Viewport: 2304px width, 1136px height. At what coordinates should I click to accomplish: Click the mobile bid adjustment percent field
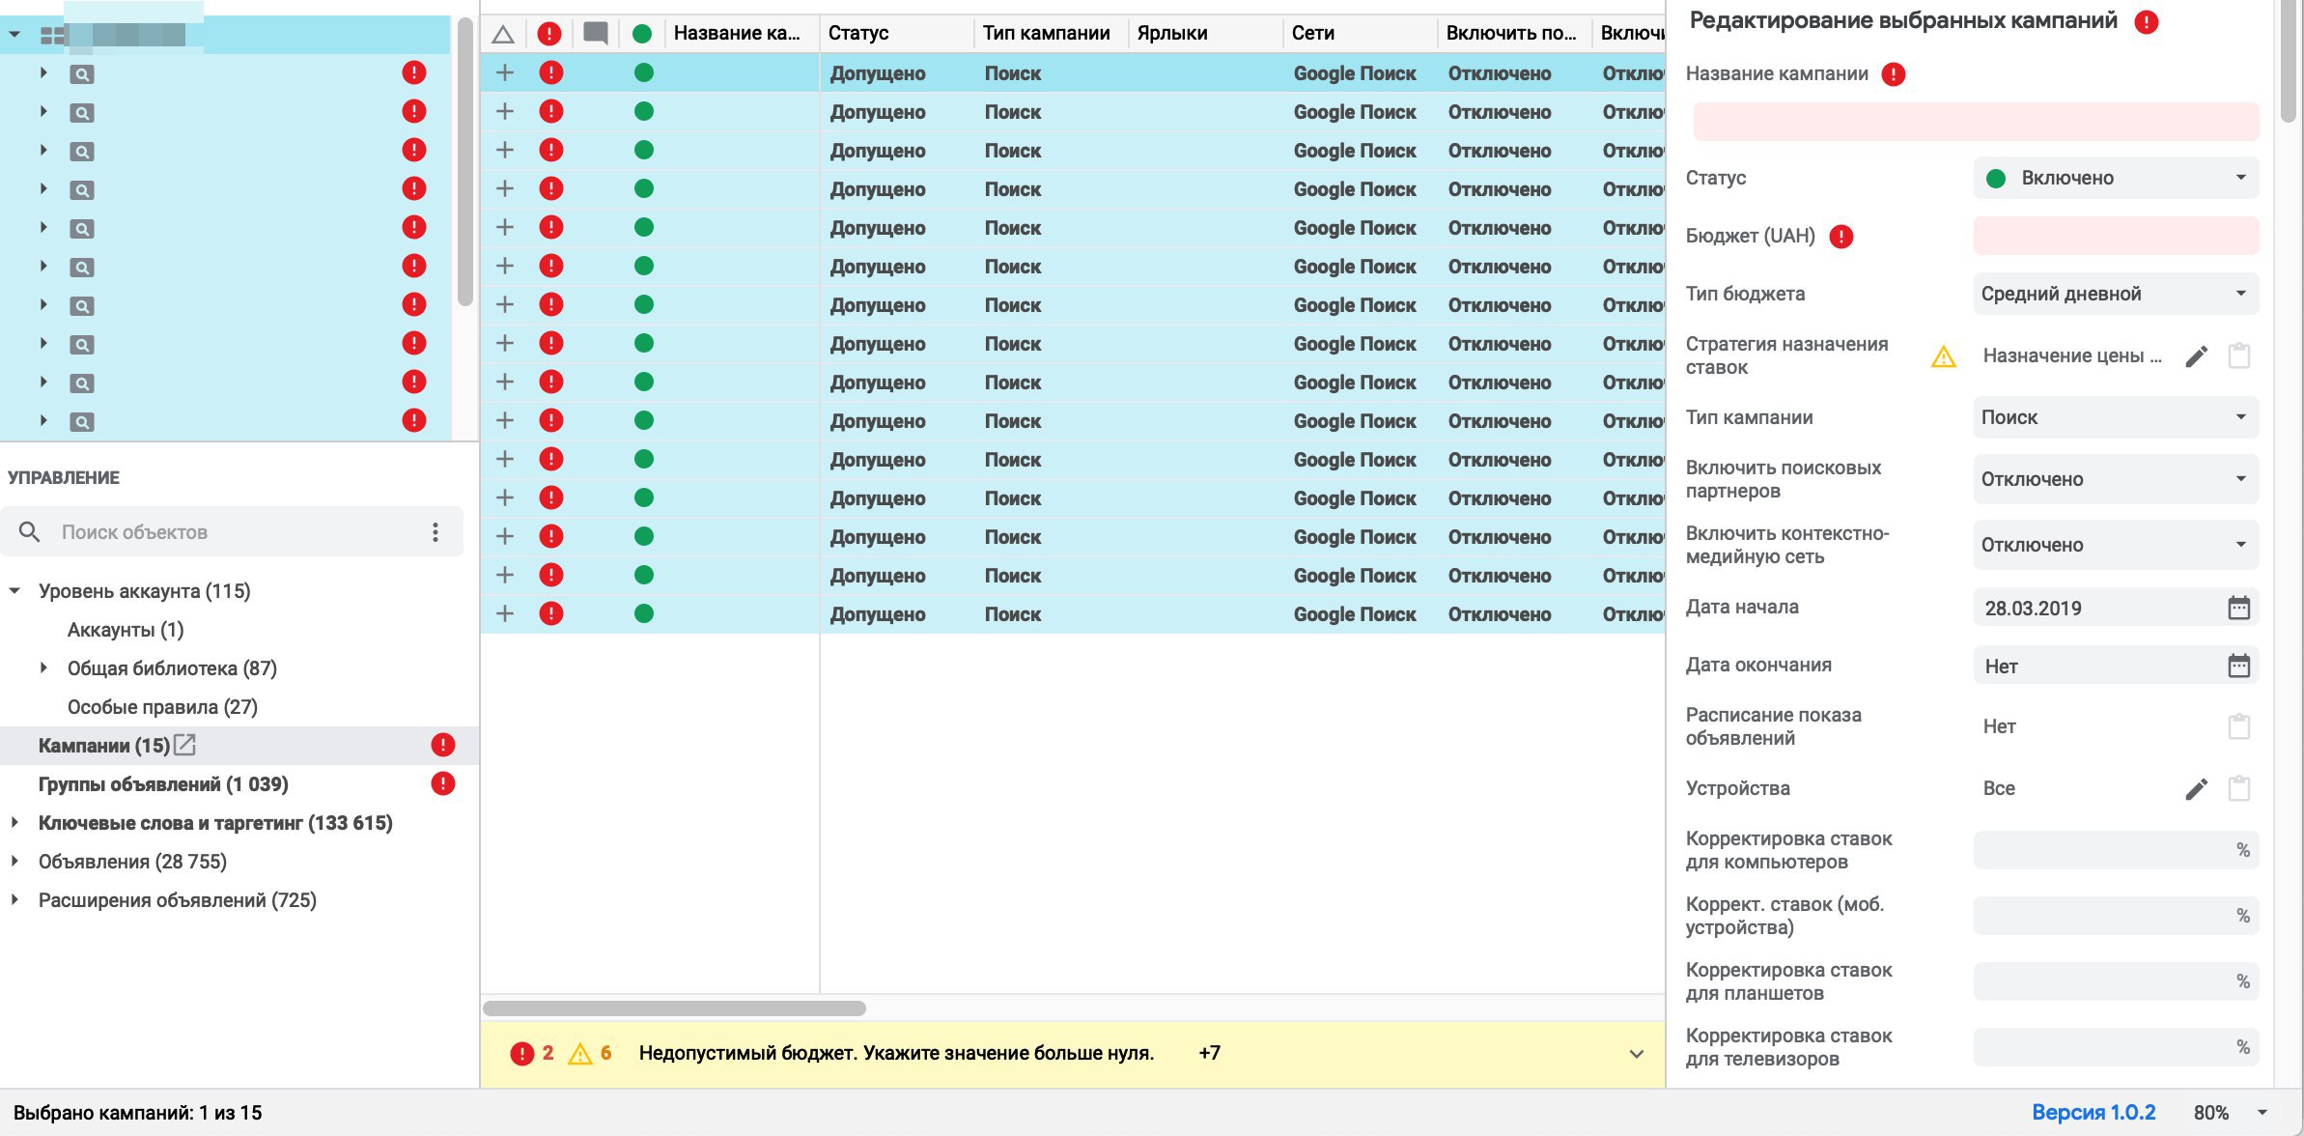point(2116,916)
